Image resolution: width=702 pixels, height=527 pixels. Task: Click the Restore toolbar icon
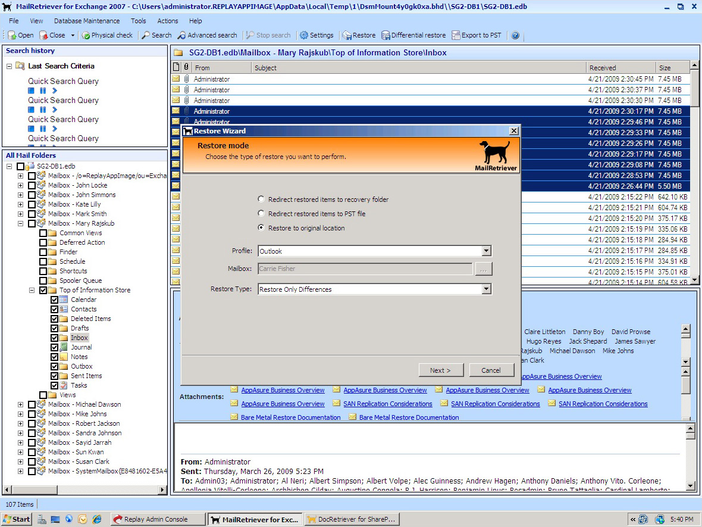[x=347, y=35]
